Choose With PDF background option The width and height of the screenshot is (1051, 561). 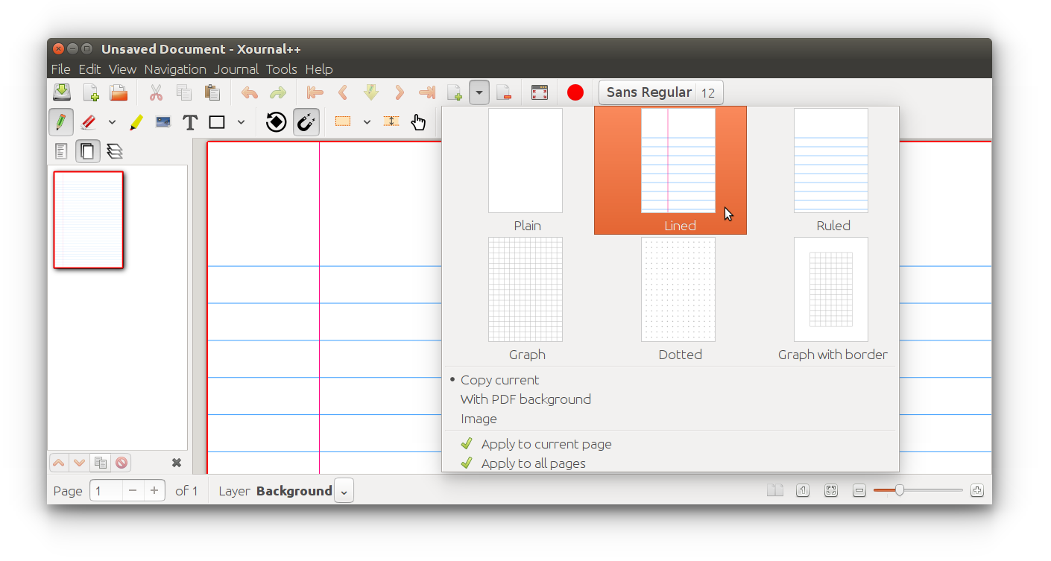[525, 399]
